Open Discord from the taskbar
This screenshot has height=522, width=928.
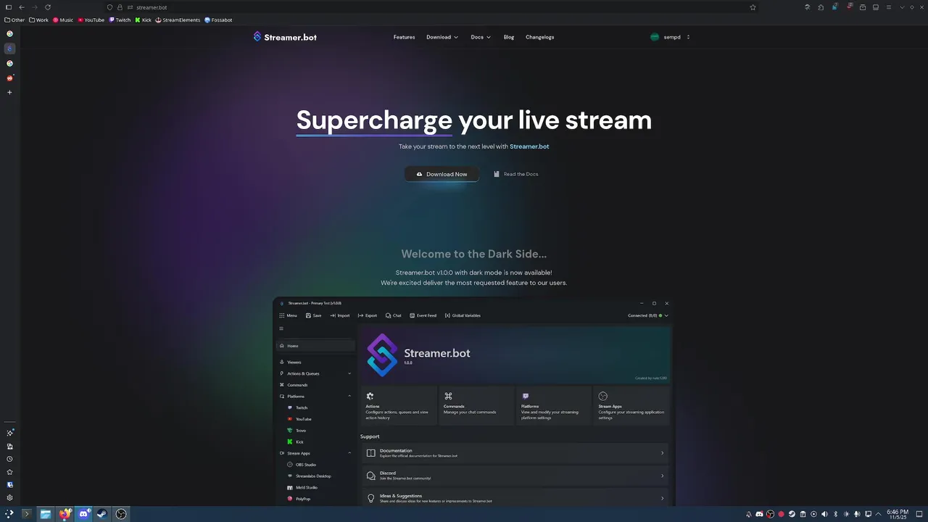coord(83,514)
